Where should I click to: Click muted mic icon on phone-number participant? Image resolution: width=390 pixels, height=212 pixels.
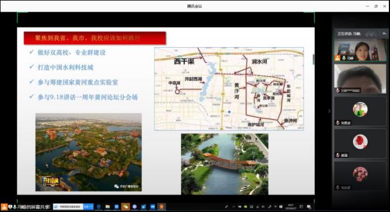[337, 90]
